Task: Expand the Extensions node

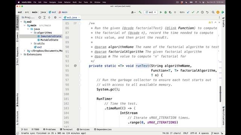Action: point(21,54)
